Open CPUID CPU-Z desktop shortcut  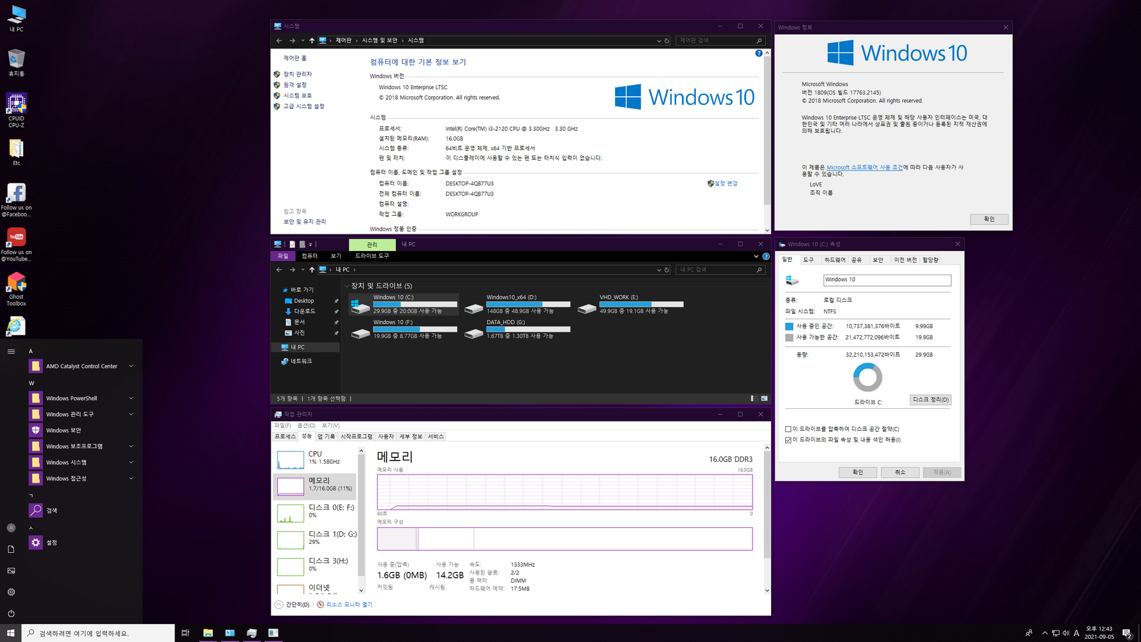pyautogui.click(x=16, y=110)
